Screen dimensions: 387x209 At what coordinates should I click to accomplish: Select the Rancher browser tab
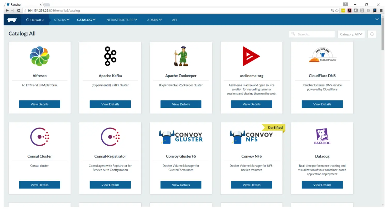coord(23,5)
